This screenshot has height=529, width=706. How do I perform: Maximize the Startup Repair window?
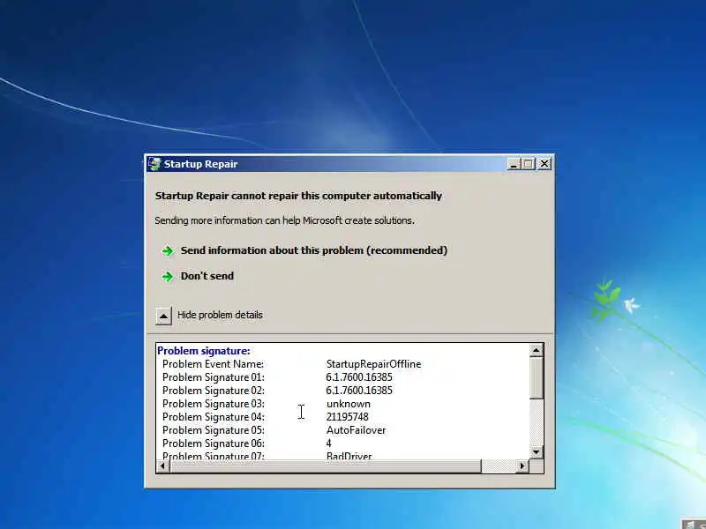pyautogui.click(x=528, y=164)
